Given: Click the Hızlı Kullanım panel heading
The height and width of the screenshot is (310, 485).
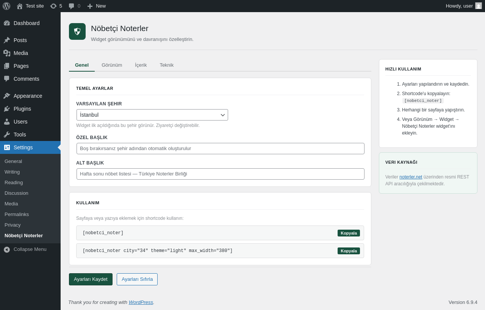Looking at the screenshot, I should click(403, 69).
